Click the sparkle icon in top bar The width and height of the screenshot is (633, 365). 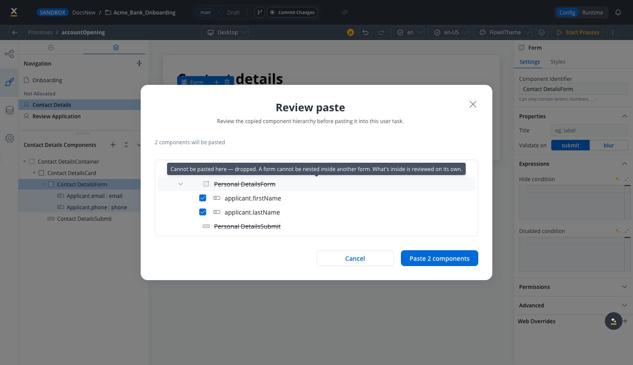[345, 12]
